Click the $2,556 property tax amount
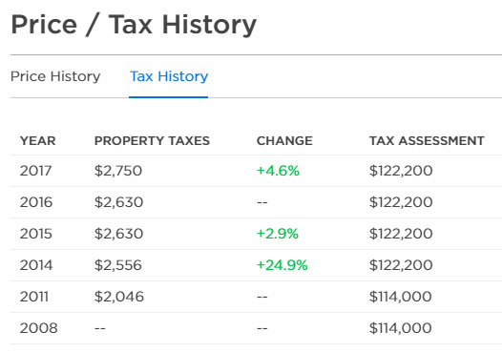This screenshot has height=352, width=502. [x=118, y=265]
